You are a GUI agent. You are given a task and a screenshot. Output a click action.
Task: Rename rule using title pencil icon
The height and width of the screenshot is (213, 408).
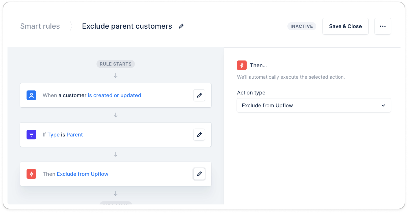point(181,26)
